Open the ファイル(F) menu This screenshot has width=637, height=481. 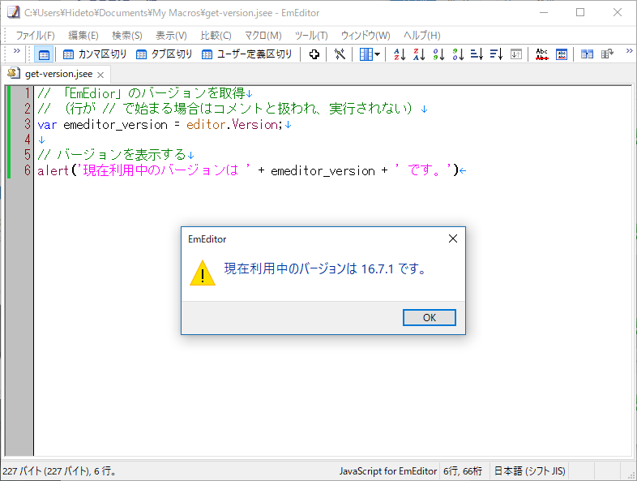pyautogui.click(x=36, y=36)
